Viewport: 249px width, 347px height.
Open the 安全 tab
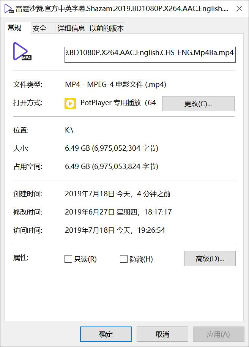(x=39, y=28)
